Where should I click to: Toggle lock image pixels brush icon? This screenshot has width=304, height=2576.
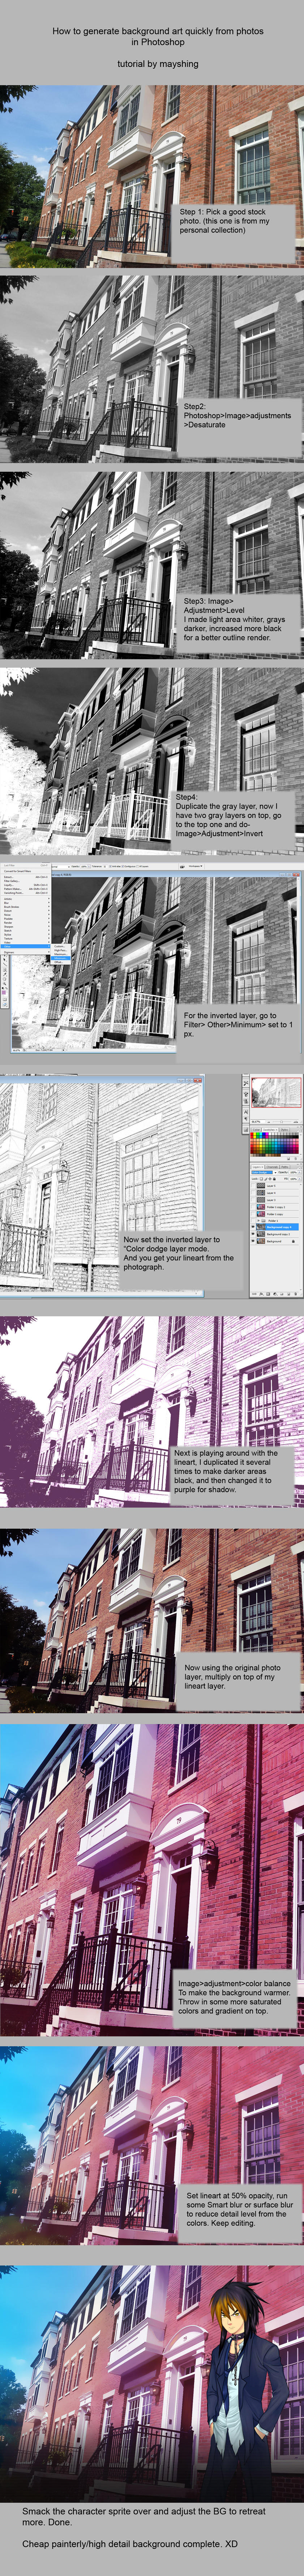click(266, 1179)
